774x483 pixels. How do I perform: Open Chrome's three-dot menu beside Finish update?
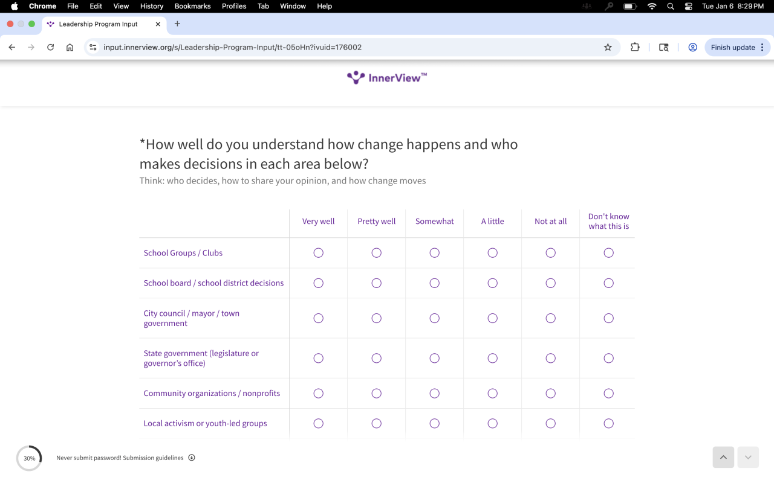pyautogui.click(x=763, y=47)
